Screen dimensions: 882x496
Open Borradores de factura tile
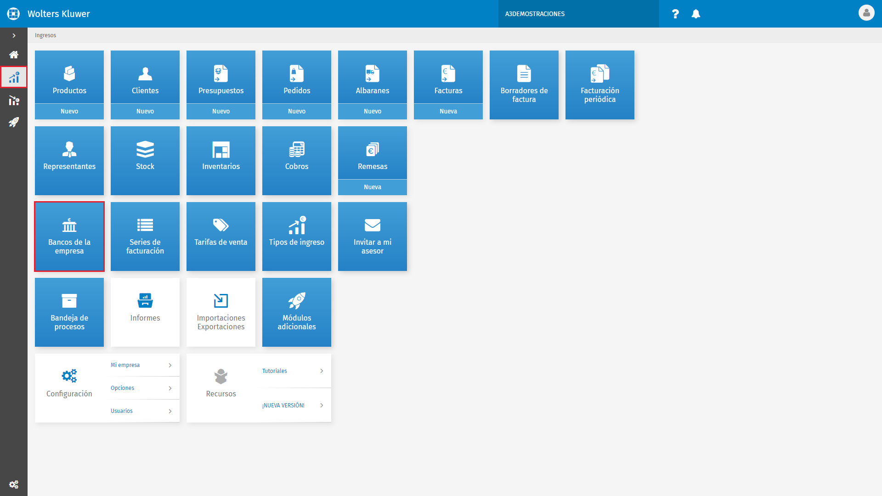pyautogui.click(x=524, y=85)
